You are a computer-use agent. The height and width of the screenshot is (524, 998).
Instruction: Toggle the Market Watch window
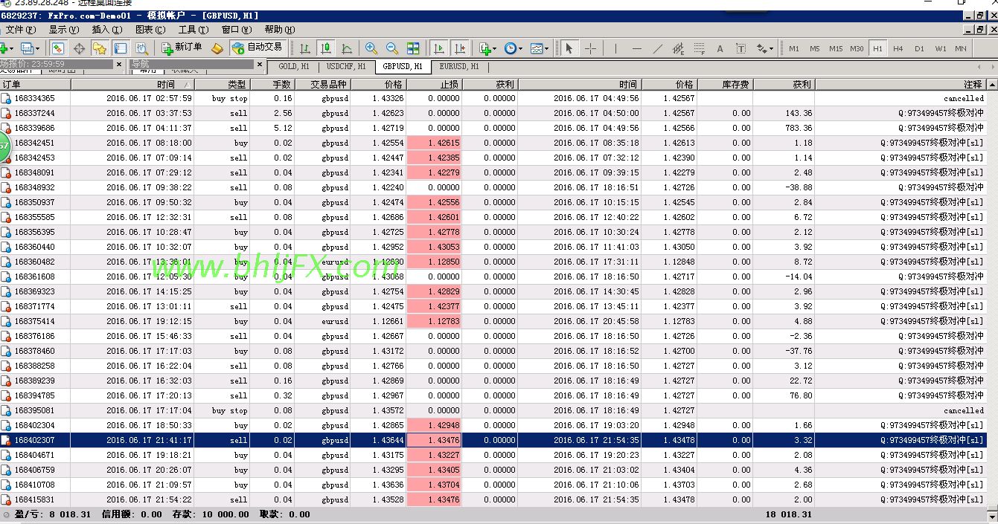pyautogui.click(x=58, y=48)
